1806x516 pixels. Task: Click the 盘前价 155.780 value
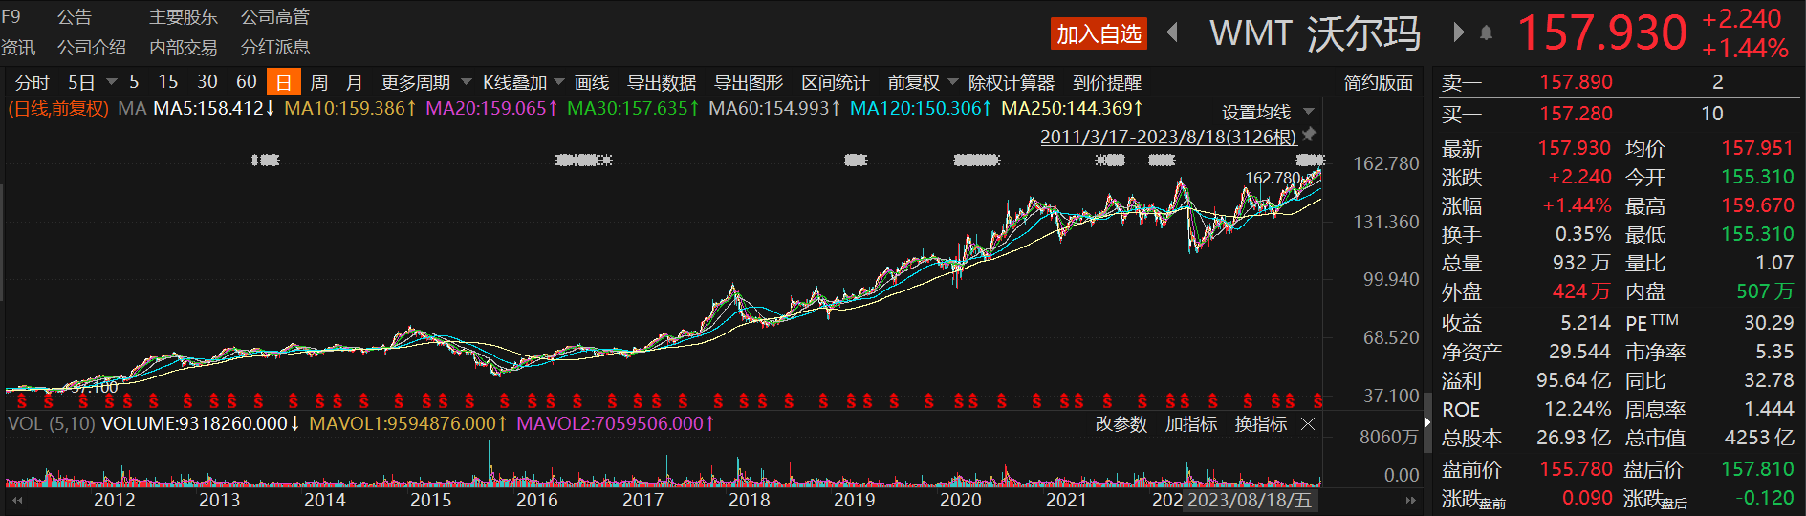(1576, 469)
